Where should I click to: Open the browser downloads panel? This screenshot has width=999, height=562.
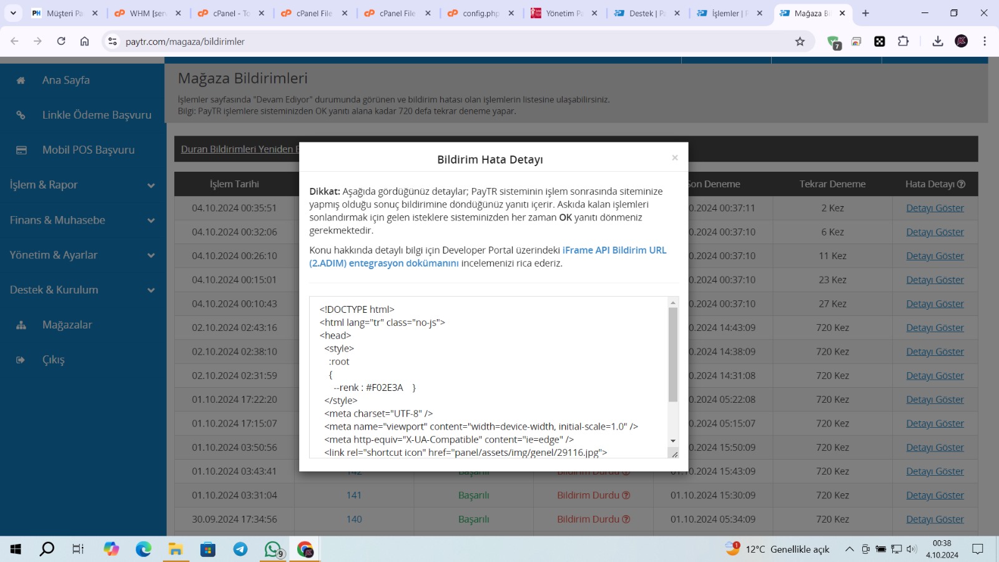tap(937, 41)
